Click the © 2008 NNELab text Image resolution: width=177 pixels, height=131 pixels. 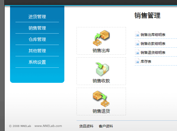click(x=20, y=126)
